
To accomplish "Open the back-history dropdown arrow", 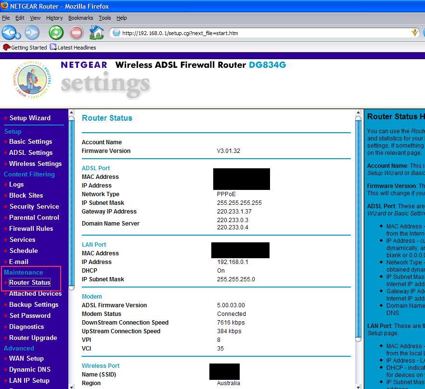I will click(18, 35).
